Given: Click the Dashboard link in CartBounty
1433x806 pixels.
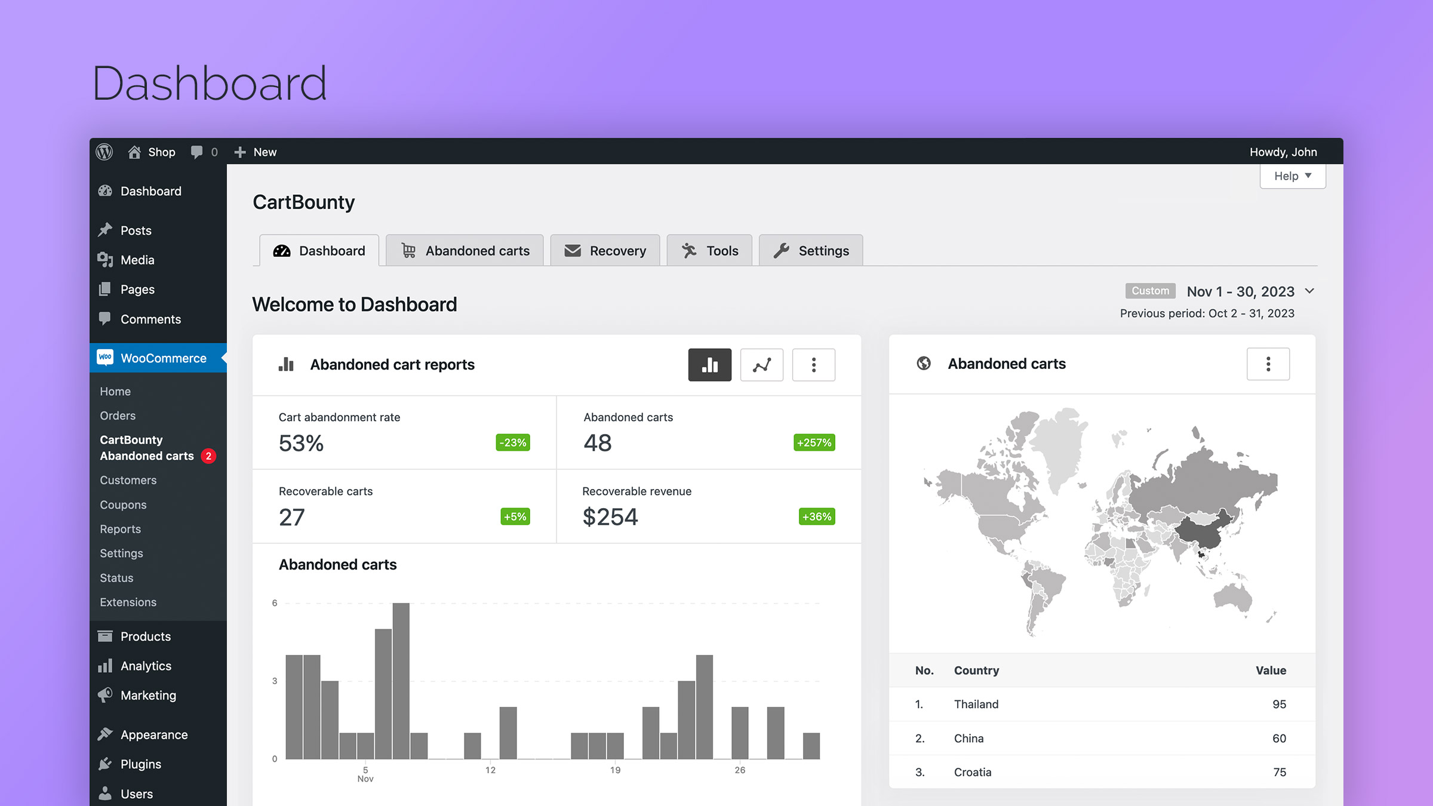Looking at the screenshot, I should [319, 250].
